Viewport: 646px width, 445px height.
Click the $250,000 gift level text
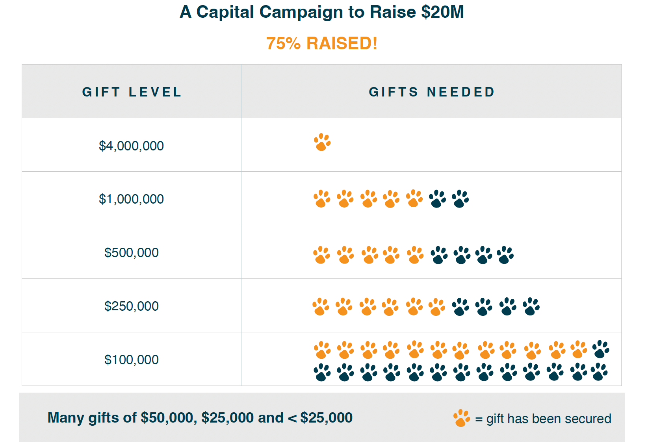131,306
